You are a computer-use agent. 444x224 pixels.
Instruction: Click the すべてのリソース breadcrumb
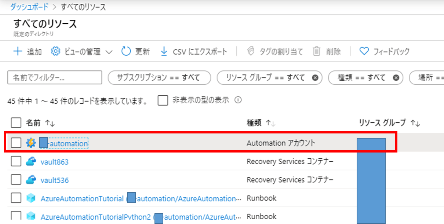coord(83,7)
